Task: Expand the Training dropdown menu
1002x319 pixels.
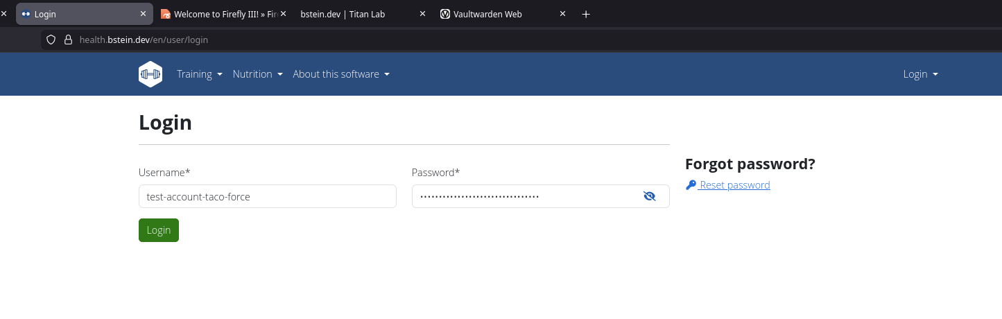Action: tap(200, 74)
